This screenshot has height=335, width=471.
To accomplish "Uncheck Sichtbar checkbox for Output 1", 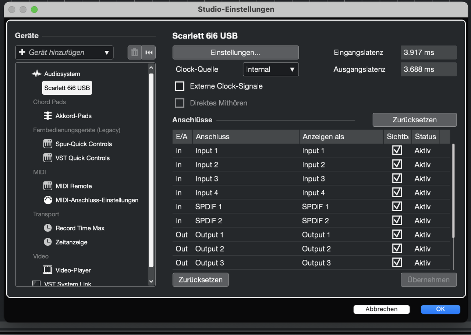I will (x=397, y=234).
